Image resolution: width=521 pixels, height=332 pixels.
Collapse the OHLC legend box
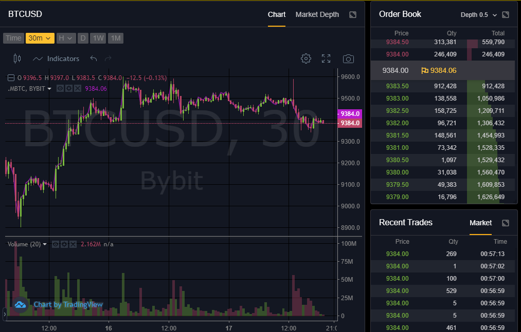pos(11,78)
